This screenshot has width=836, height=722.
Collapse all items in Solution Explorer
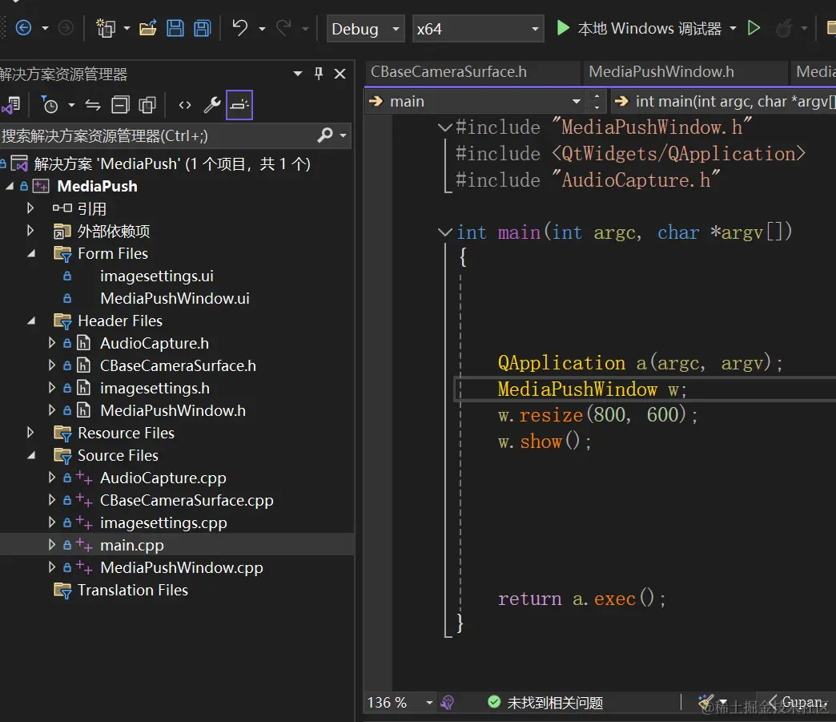point(120,105)
